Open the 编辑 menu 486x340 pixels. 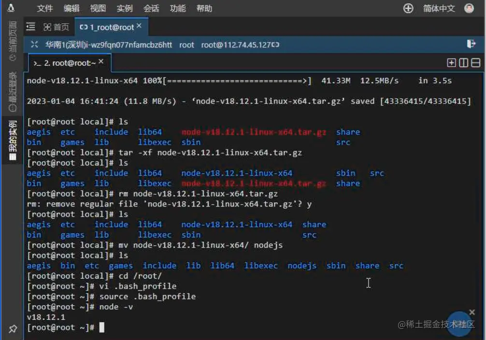point(71,8)
